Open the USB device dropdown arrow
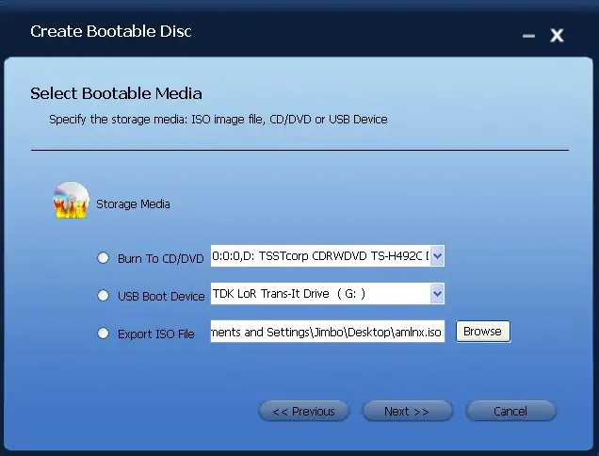Viewport: 599px width, 456px height. [437, 294]
